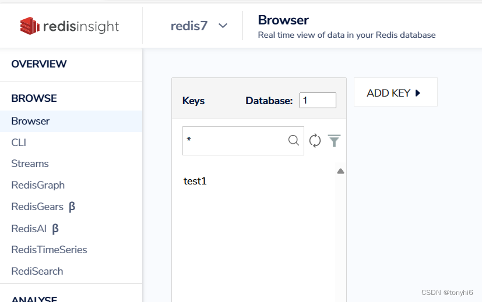Open the key filter icon
482x302 pixels.
[x=334, y=140]
